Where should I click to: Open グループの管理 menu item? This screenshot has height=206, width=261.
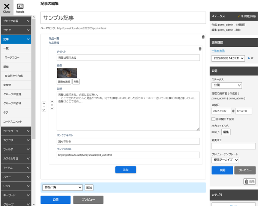point(16,94)
